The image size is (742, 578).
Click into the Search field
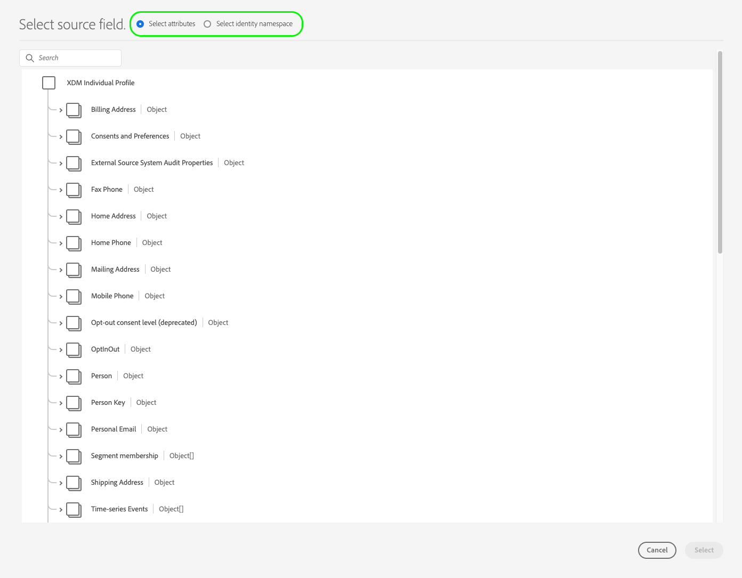tap(70, 58)
